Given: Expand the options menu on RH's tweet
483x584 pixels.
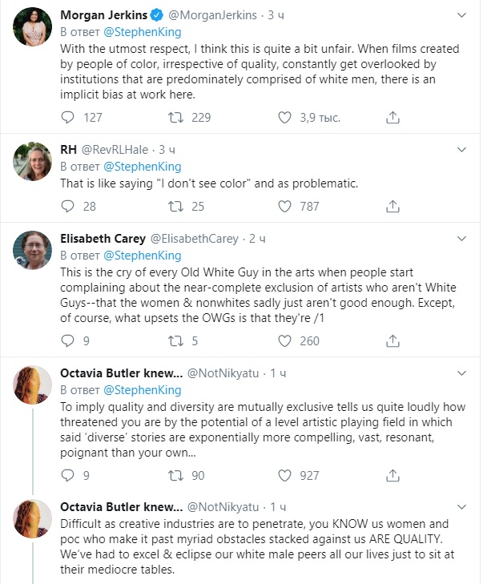Looking at the screenshot, I should tap(461, 150).
